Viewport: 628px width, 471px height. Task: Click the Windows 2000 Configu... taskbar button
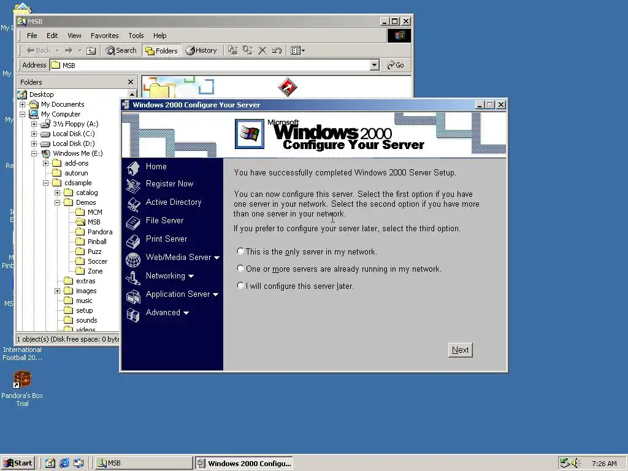[244, 463]
